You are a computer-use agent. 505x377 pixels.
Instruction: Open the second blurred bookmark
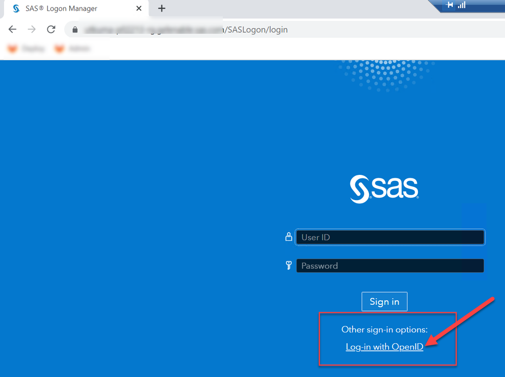coord(72,49)
